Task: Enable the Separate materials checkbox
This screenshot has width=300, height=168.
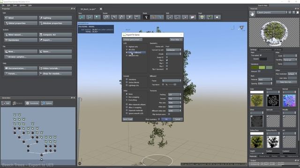Action: click(x=127, y=111)
